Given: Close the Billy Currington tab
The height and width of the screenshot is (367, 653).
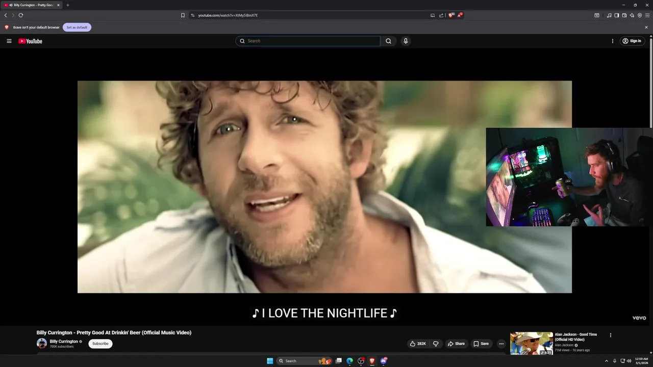Looking at the screenshot, I should [x=58, y=5].
